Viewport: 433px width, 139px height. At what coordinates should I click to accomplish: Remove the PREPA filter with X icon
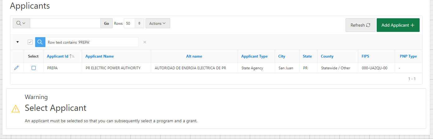(x=145, y=42)
